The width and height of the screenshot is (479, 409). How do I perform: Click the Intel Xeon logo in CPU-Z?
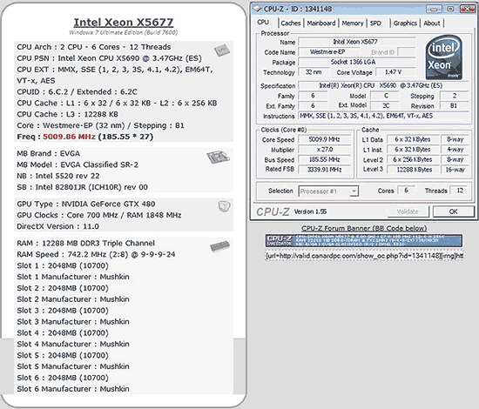click(x=443, y=57)
